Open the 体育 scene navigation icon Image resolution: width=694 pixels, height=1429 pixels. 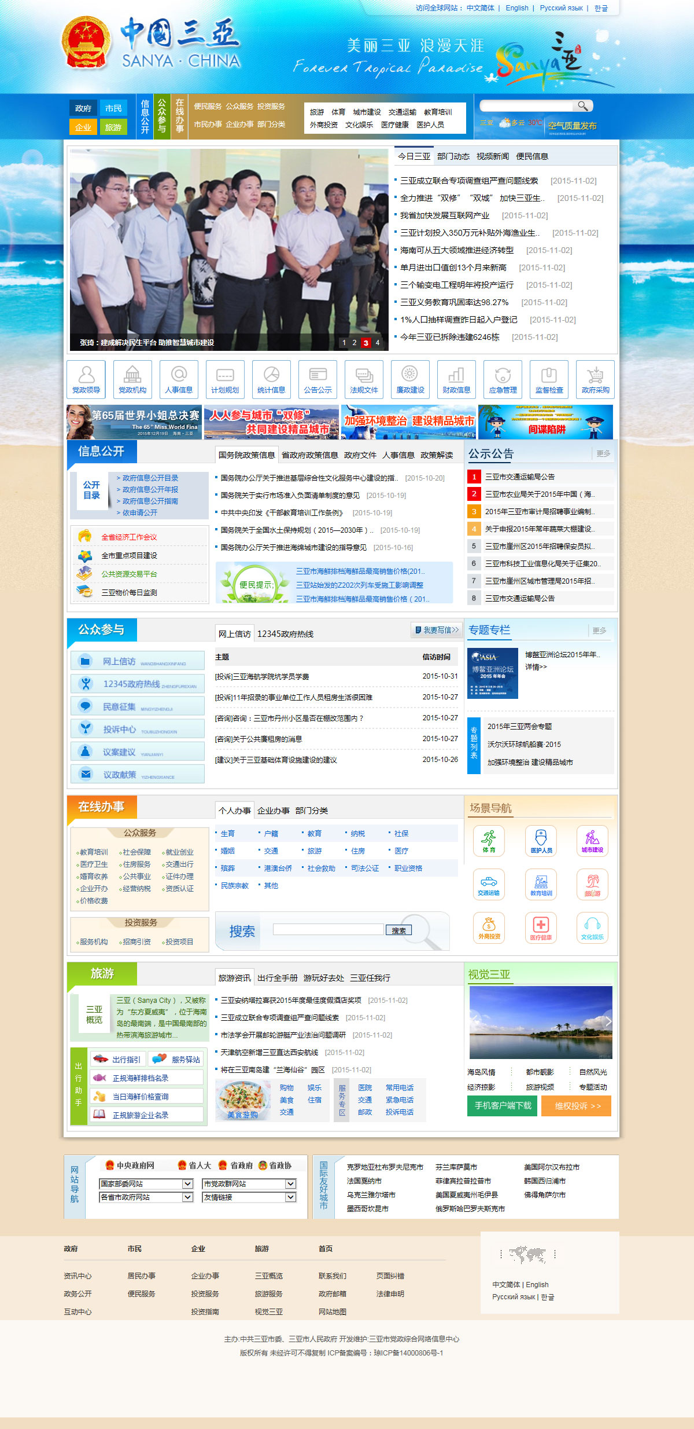489,841
